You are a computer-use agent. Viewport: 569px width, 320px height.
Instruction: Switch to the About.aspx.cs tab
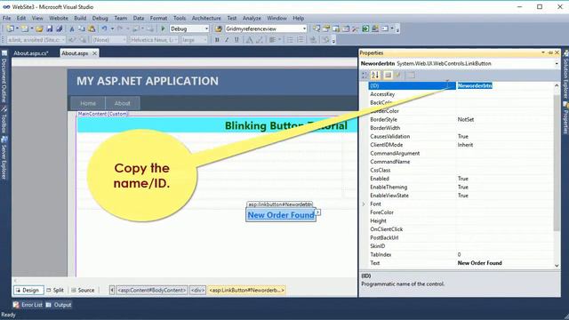[31, 53]
